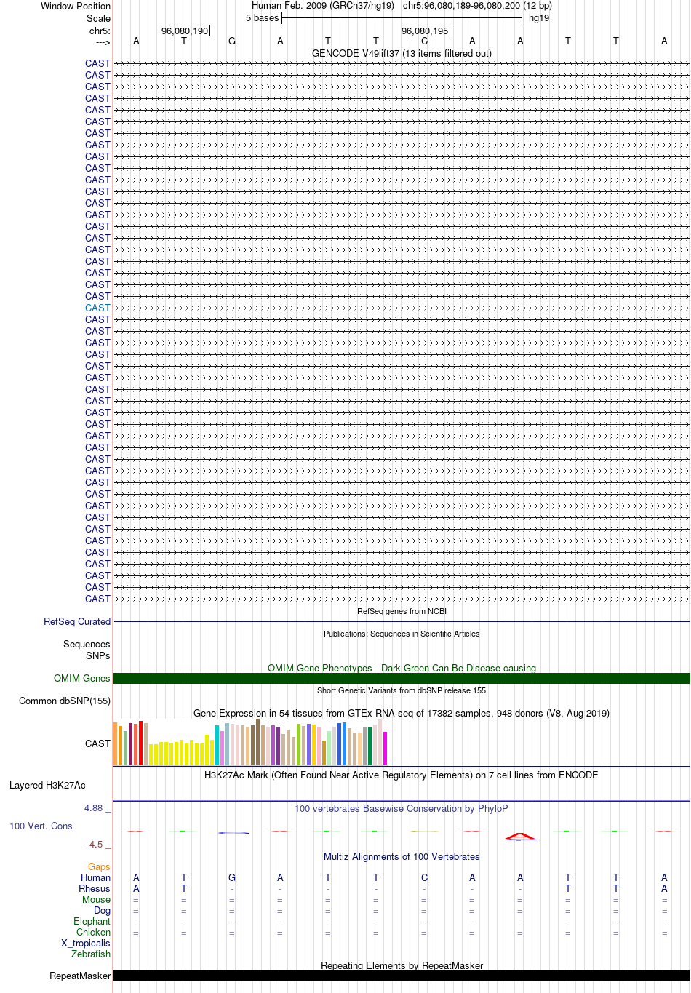Click the dark green OMIM Genes bar

(402, 678)
